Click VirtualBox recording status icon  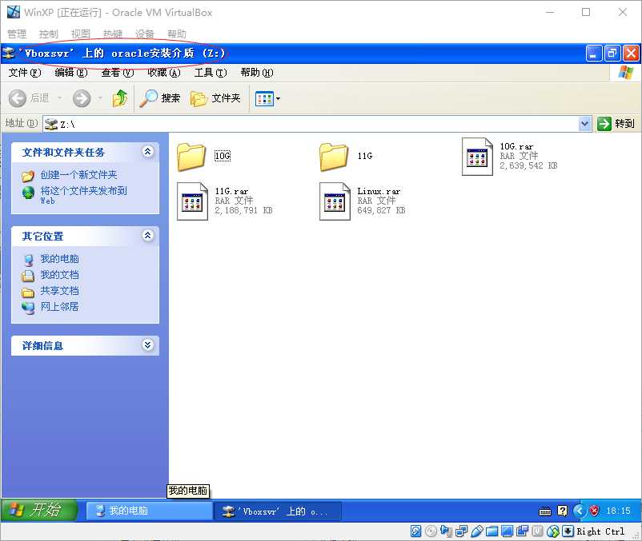(x=522, y=531)
